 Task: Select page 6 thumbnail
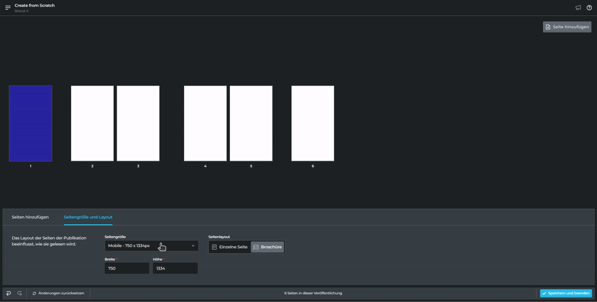pyautogui.click(x=313, y=123)
